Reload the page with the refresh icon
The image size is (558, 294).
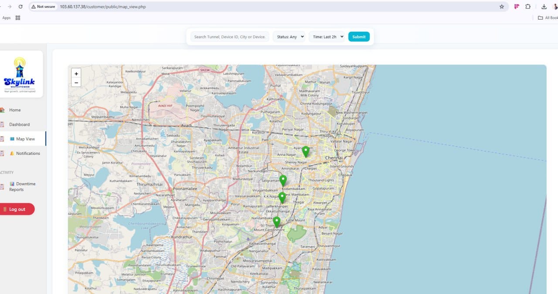pyautogui.click(x=20, y=7)
